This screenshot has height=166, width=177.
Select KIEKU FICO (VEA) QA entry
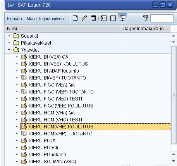(52, 85)
